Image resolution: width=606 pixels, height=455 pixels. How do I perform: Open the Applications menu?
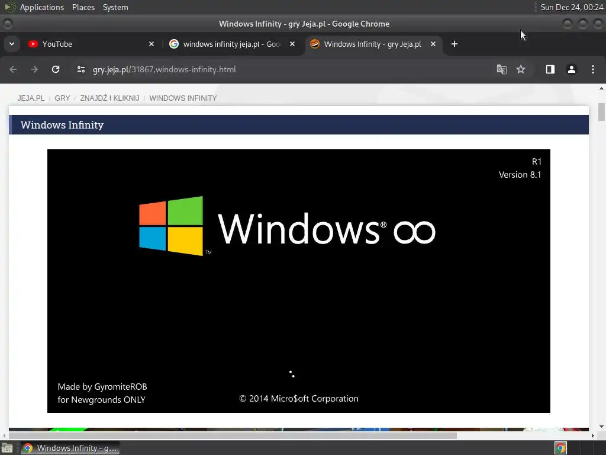point(42,7)
